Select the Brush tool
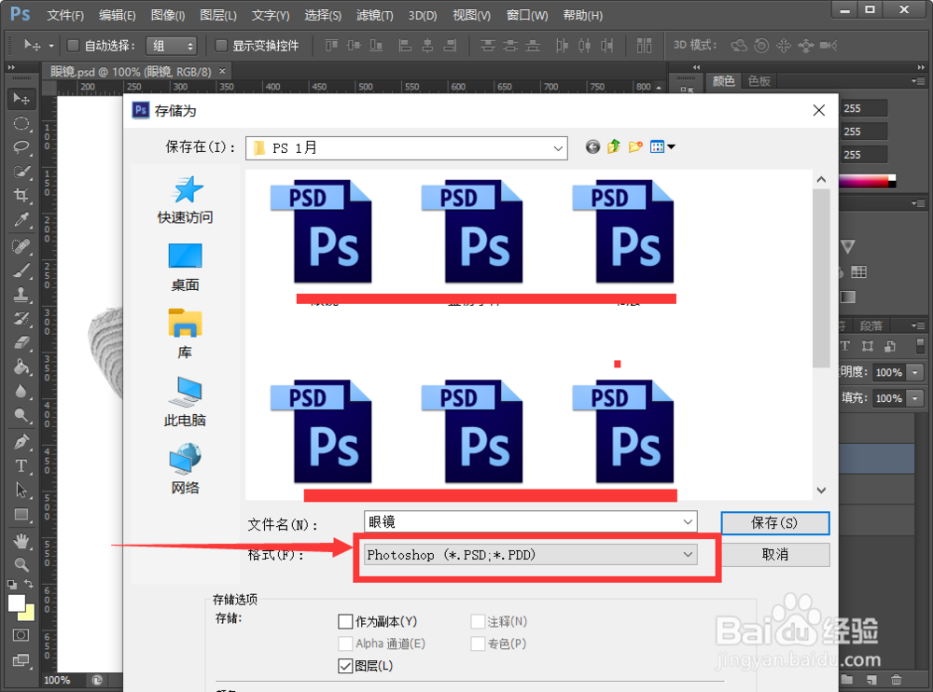Screen dimensions: 933x692 pyautogui.click(x=21, y=270)
